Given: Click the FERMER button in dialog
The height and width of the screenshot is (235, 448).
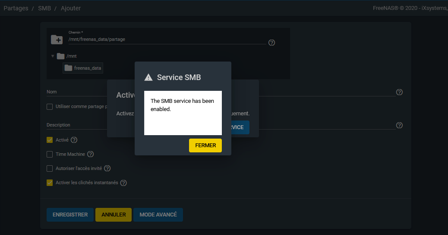Looking at the screenshot, I should [x=205, y=145].
